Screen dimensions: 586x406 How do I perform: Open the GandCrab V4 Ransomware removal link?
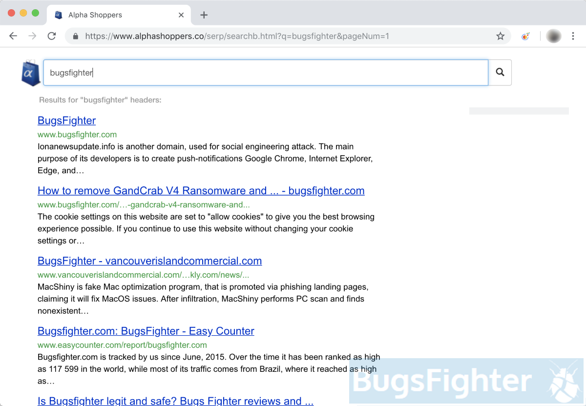click(201, 191)
